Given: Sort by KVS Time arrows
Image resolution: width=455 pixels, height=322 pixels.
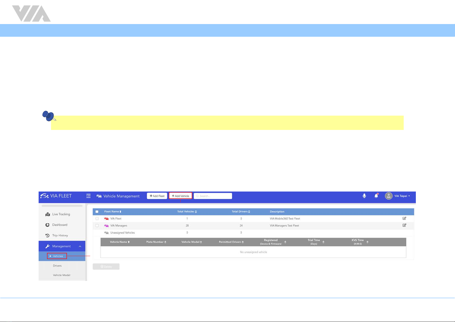Looking at the screenshot, I should [367, 242].
